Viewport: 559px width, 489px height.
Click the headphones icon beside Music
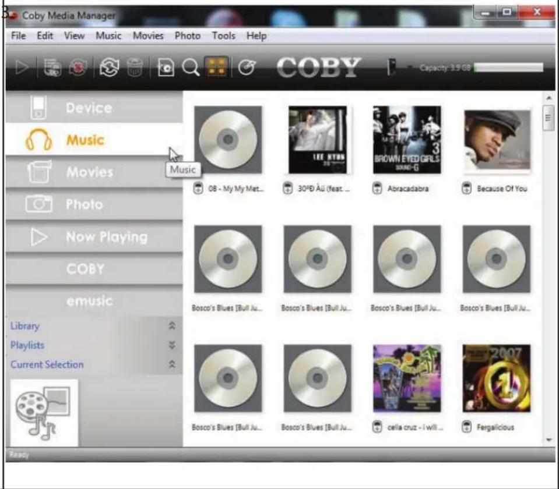[38, 139]
